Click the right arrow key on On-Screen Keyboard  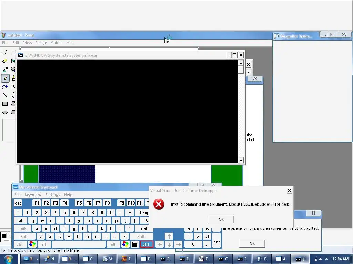[x=179, y=244]
